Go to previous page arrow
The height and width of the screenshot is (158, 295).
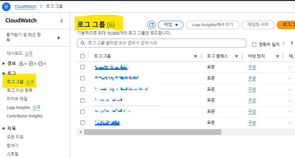coord(284,43)
